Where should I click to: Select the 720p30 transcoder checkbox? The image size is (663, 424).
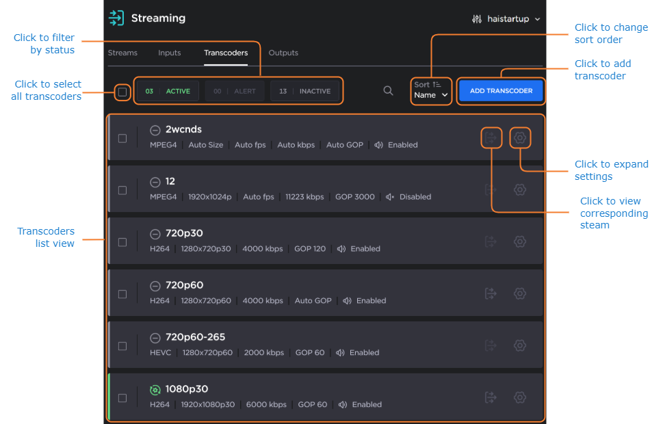point(122,242)
